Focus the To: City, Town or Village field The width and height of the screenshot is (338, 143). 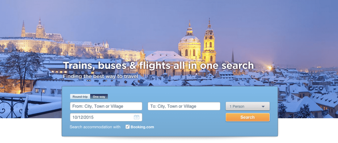tap(184, 106)
